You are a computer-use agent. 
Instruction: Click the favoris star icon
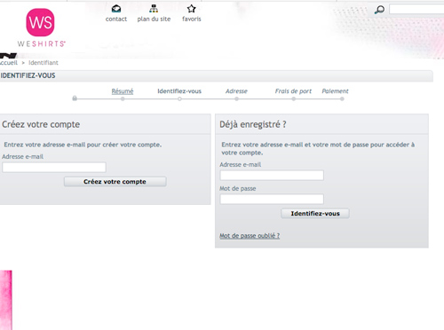192,9
